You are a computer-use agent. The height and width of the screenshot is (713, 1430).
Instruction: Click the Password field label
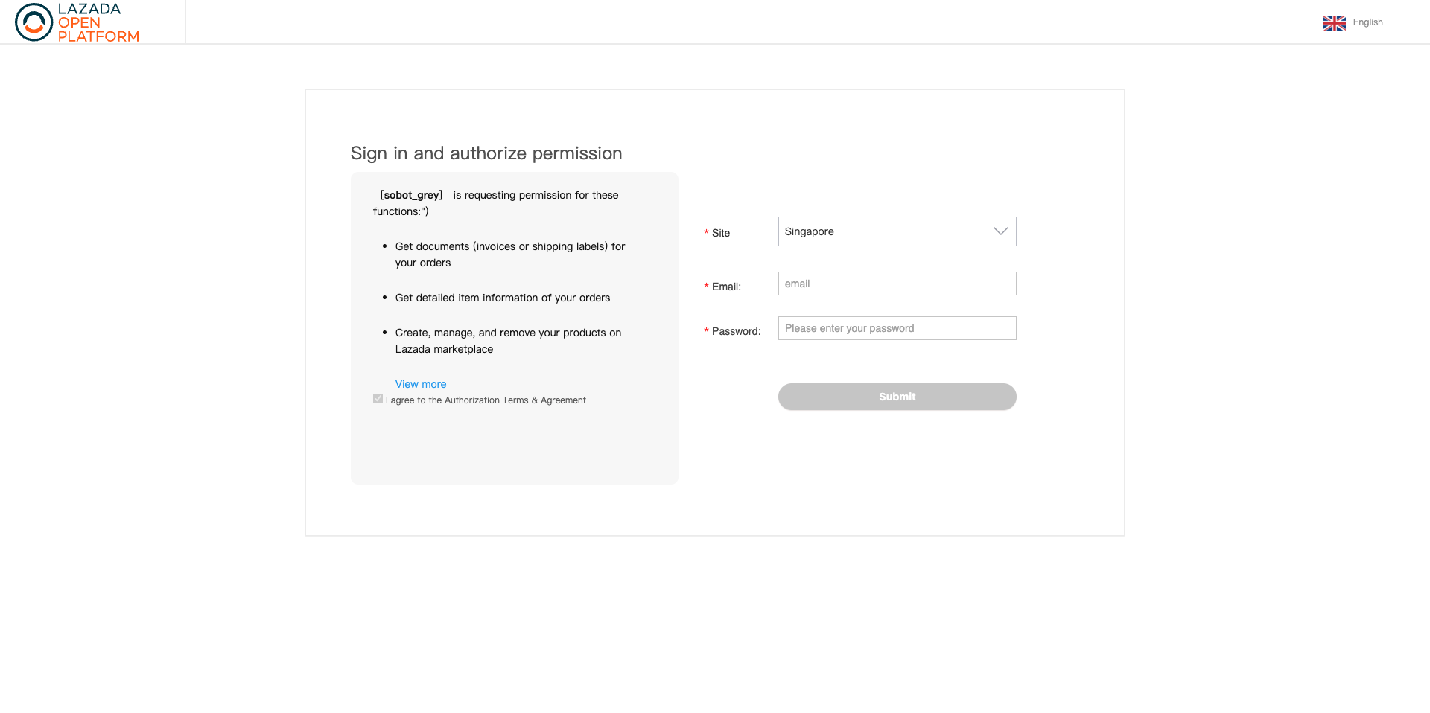[x=736, y=331]
